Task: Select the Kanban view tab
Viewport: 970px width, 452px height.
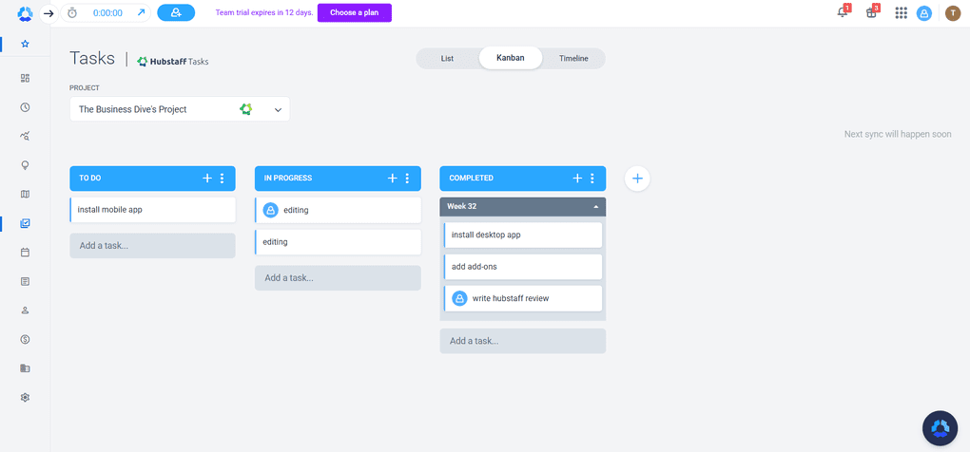Action: click(511, 58)
